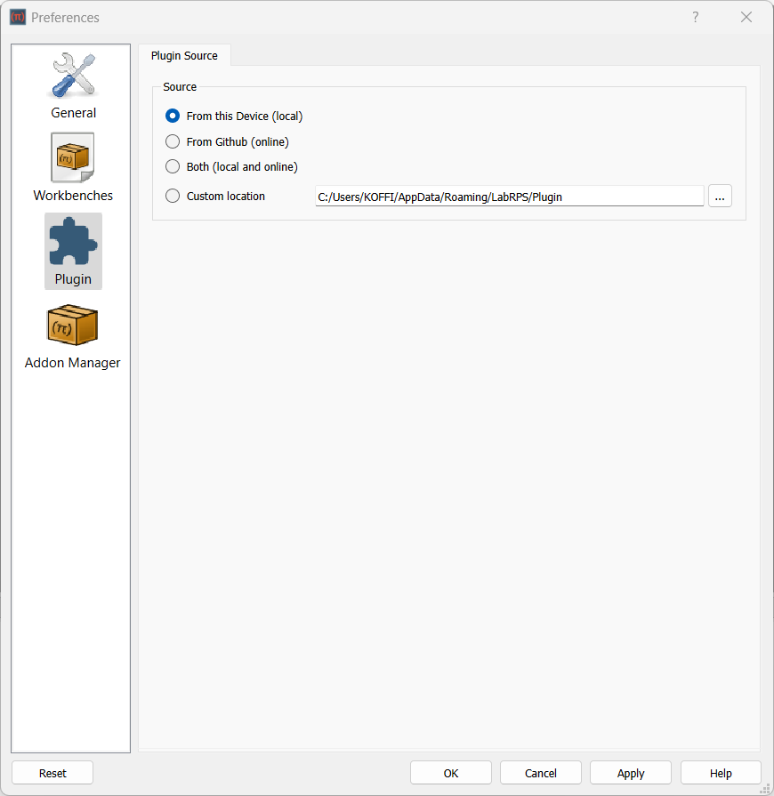Open Help for the preferences dialog

point(721,772)
